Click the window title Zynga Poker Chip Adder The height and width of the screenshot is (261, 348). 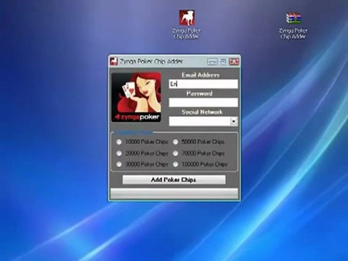click(152, 62)
